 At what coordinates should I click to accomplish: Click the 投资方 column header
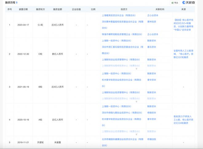tap(124, 9)
